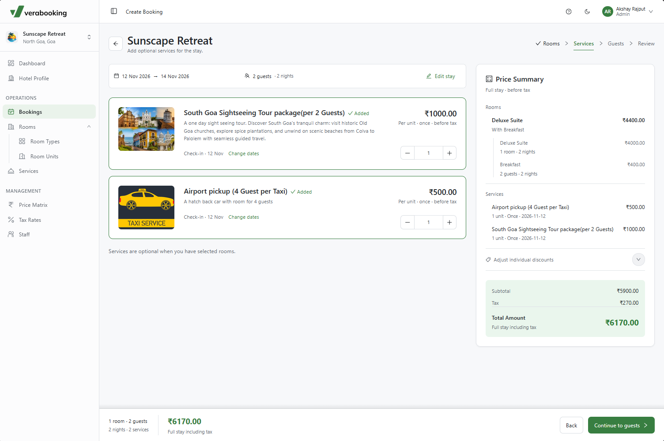This screenshot has height=441, width=664.
Task: Click the South Goa Sightseeing Tour image
Action: [146, 129]
